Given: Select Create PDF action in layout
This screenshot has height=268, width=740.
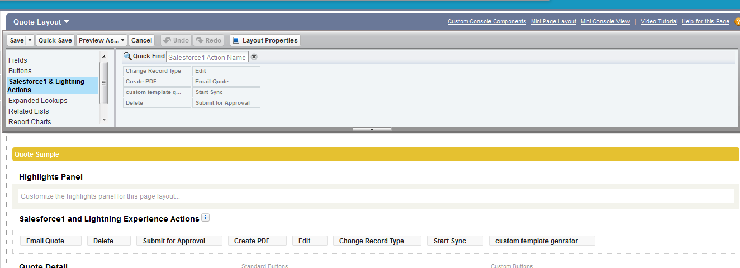Looking at the screenshot, I should (x=257, y=241).
